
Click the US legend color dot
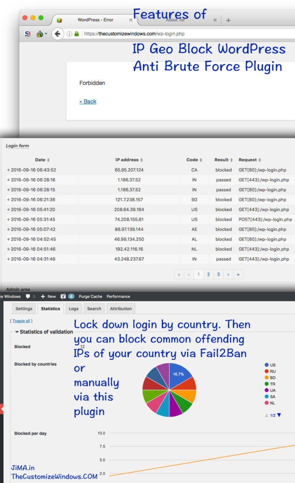[267, 365]
